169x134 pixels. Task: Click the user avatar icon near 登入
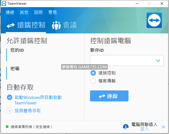click(x=126, y=127)
